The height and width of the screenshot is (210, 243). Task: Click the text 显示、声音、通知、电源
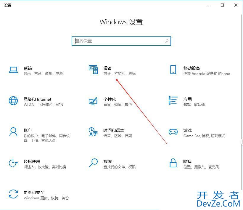43,73
